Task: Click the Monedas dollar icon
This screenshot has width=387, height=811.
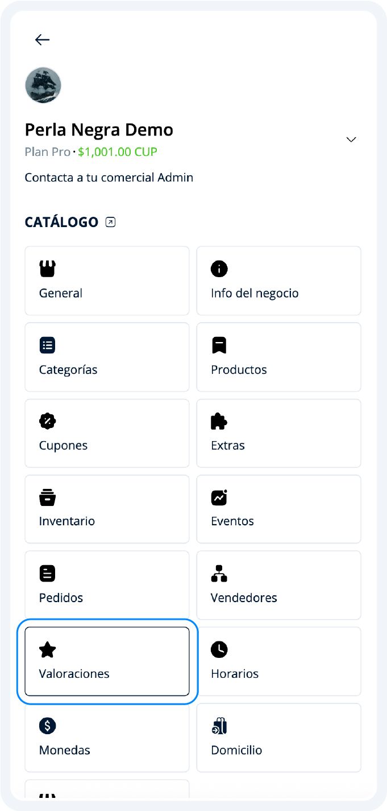Action: [x=48, y=726]
